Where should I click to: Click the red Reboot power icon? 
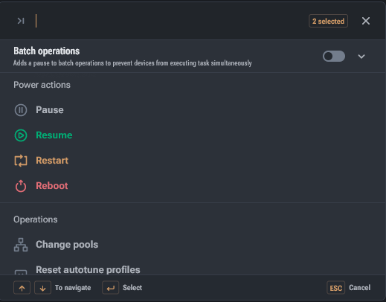pyautogui.click(x=21, y=186)
